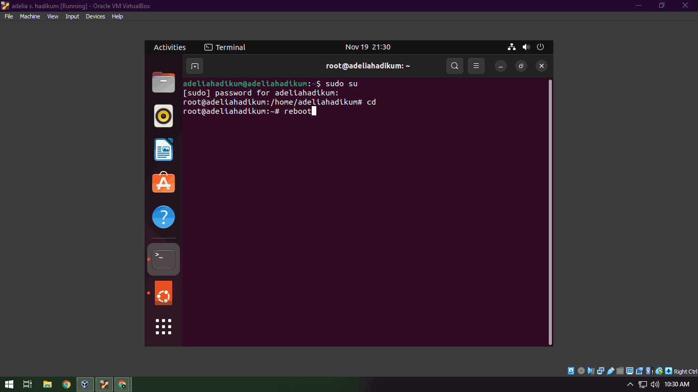
Task: Minimize the Ubuntu terminal window
Action: pyautogui.click(x=501, y=66)
